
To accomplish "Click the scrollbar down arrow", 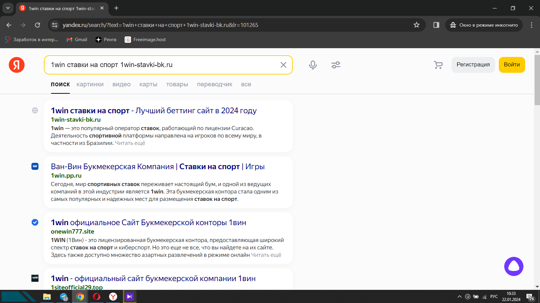I will click(537, 287).
